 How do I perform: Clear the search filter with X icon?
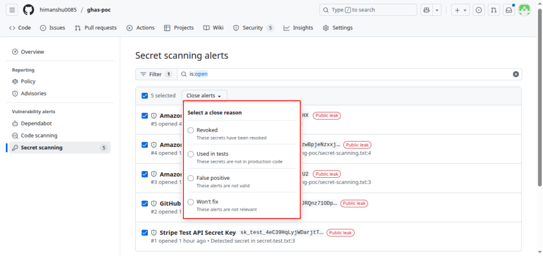pos(515,74)
